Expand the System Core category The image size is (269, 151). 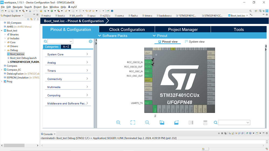68,54
